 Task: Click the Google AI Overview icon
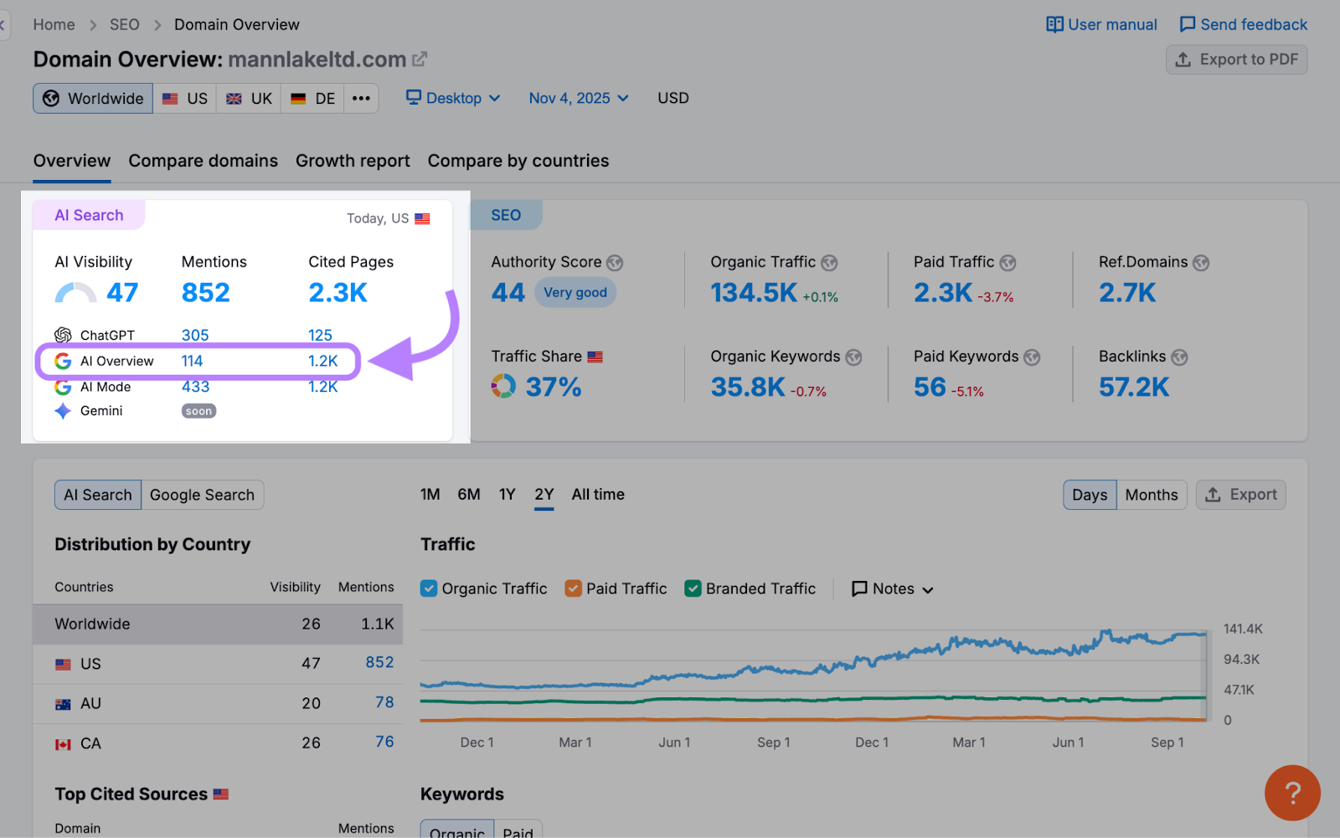(x=62, y=361)
